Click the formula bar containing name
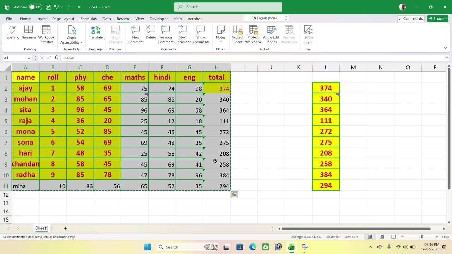This screenshot has width=452, height=254. (x=252, y=58)
